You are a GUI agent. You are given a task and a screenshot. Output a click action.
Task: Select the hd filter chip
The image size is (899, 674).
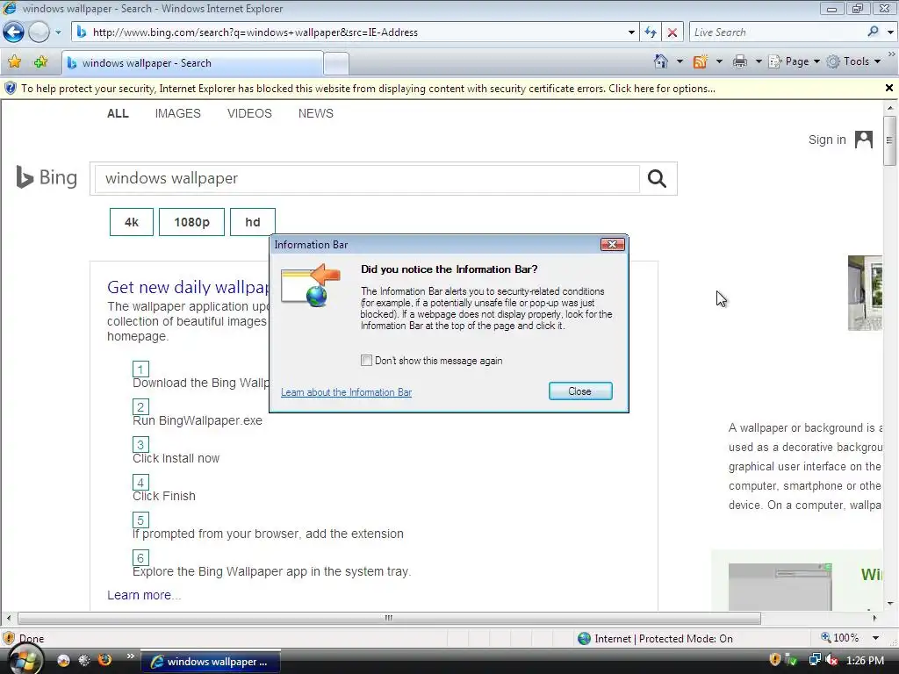(252, 222)
